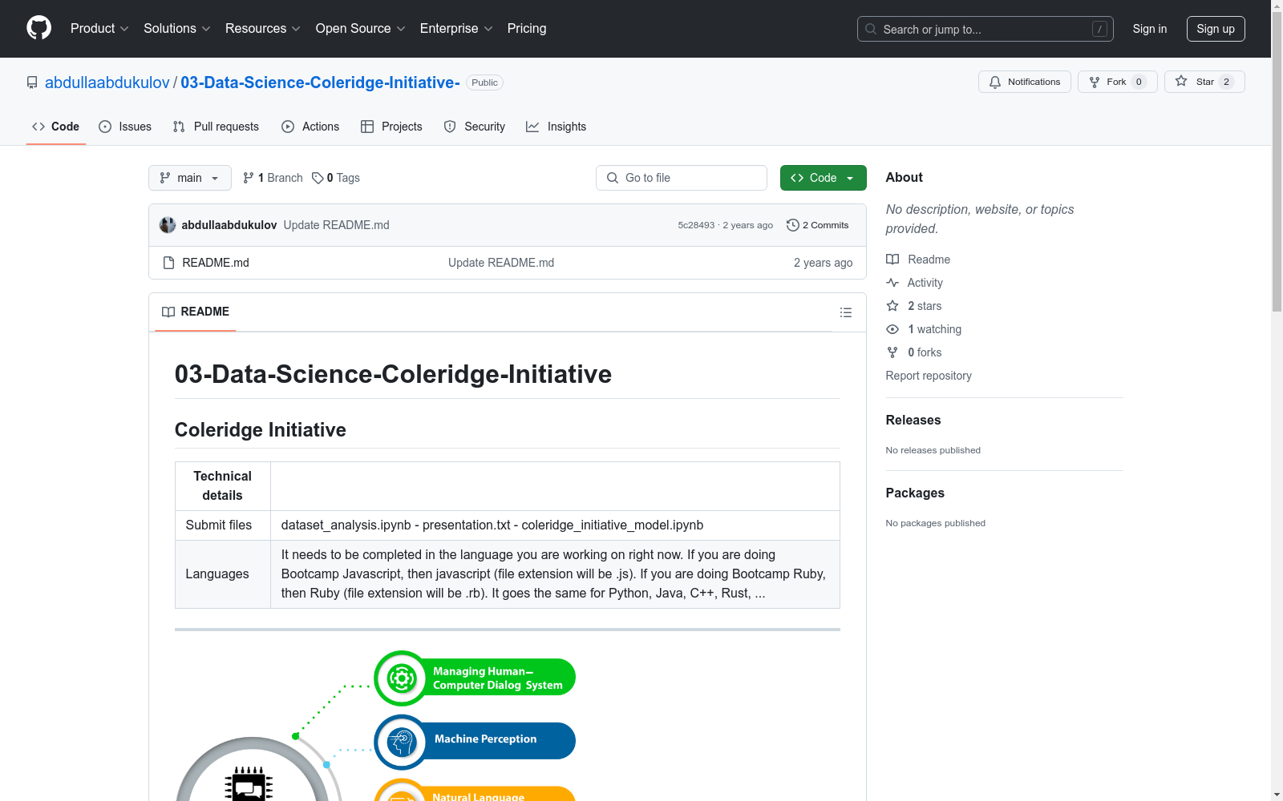Open the 03-Data-Science-Coleridge-Initiative- repo link

320,83
